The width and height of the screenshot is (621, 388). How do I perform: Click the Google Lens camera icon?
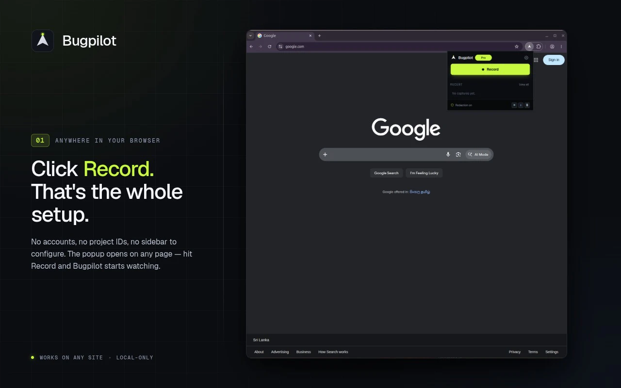coord(458,154)
